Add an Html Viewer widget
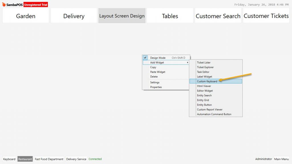This screenshot has width=292, height=164. tap(216, 86)
